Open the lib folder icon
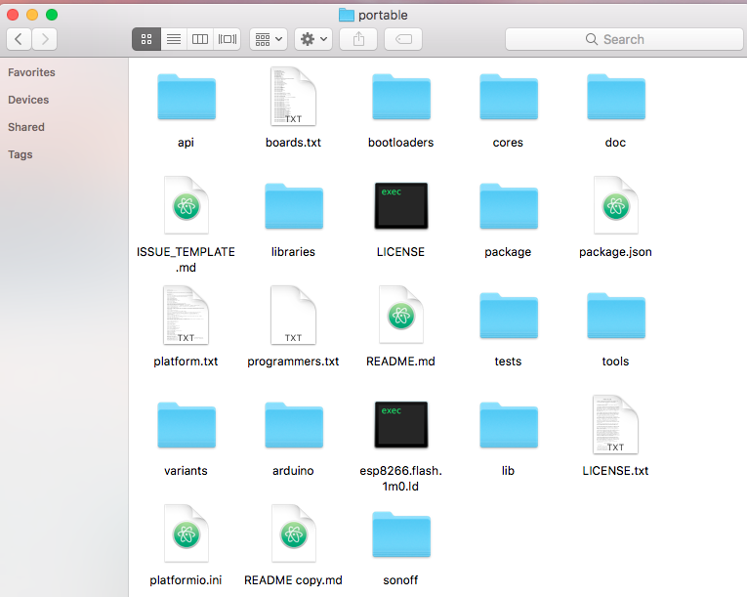Viewport: 747px width, 597px height. tap(509, 425)
